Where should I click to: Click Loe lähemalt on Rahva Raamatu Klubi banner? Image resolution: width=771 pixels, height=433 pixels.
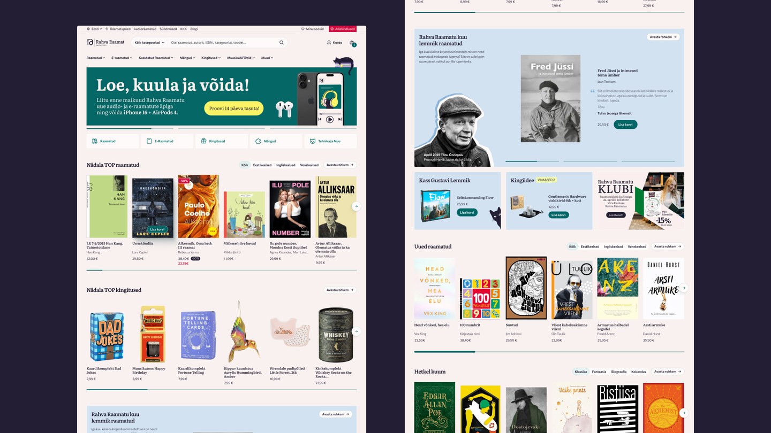click(x=615, y=215)
